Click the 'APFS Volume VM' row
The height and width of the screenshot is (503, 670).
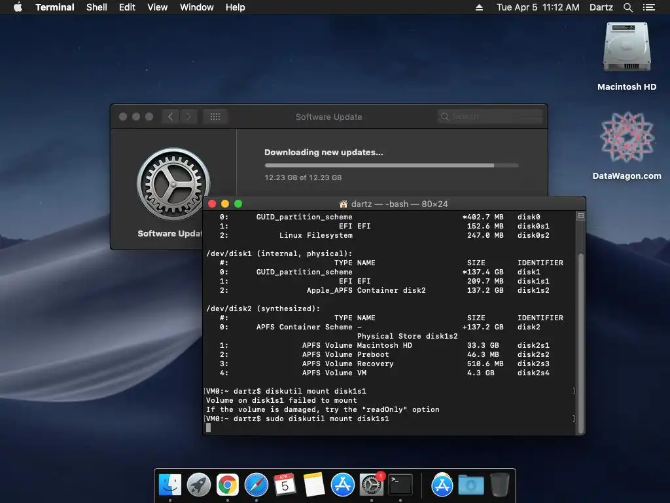click(x=384, y=373)
